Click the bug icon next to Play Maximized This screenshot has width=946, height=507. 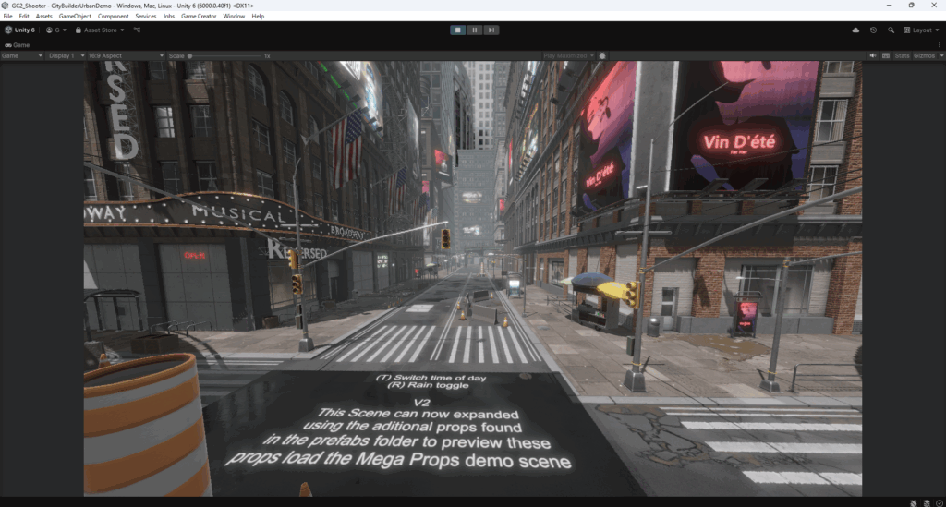[x=602, y=55]
